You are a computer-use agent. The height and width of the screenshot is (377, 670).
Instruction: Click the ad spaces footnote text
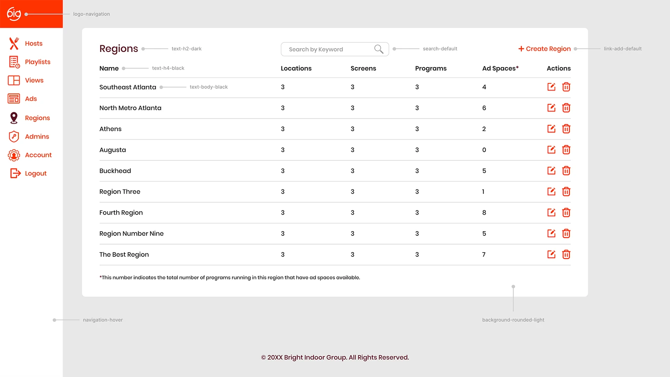coord(229,277)
